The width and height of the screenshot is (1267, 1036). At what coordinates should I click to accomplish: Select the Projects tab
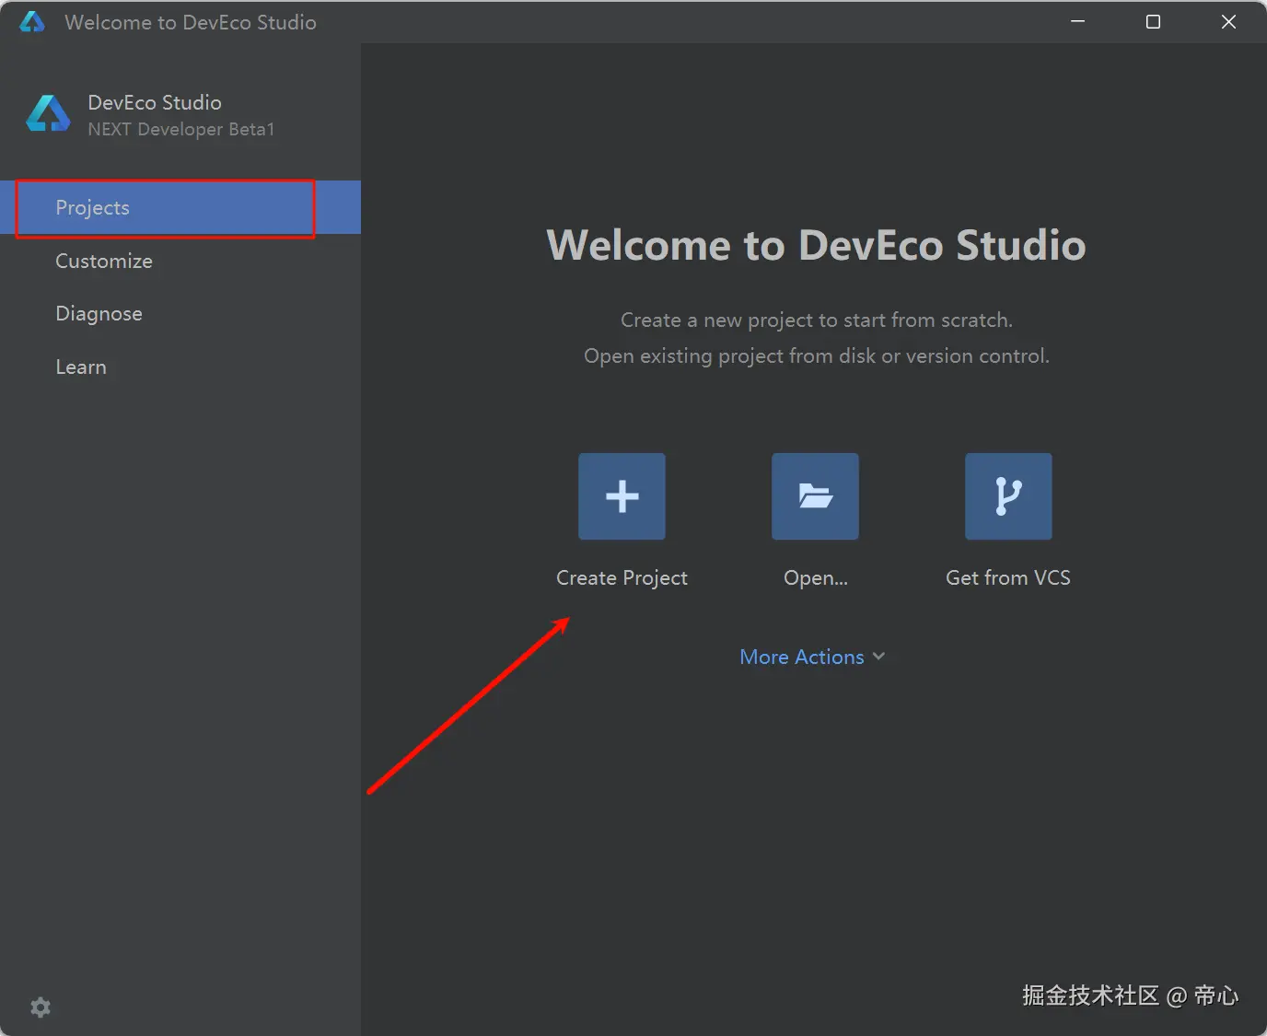pyautogui.click(x=92, y=208)
